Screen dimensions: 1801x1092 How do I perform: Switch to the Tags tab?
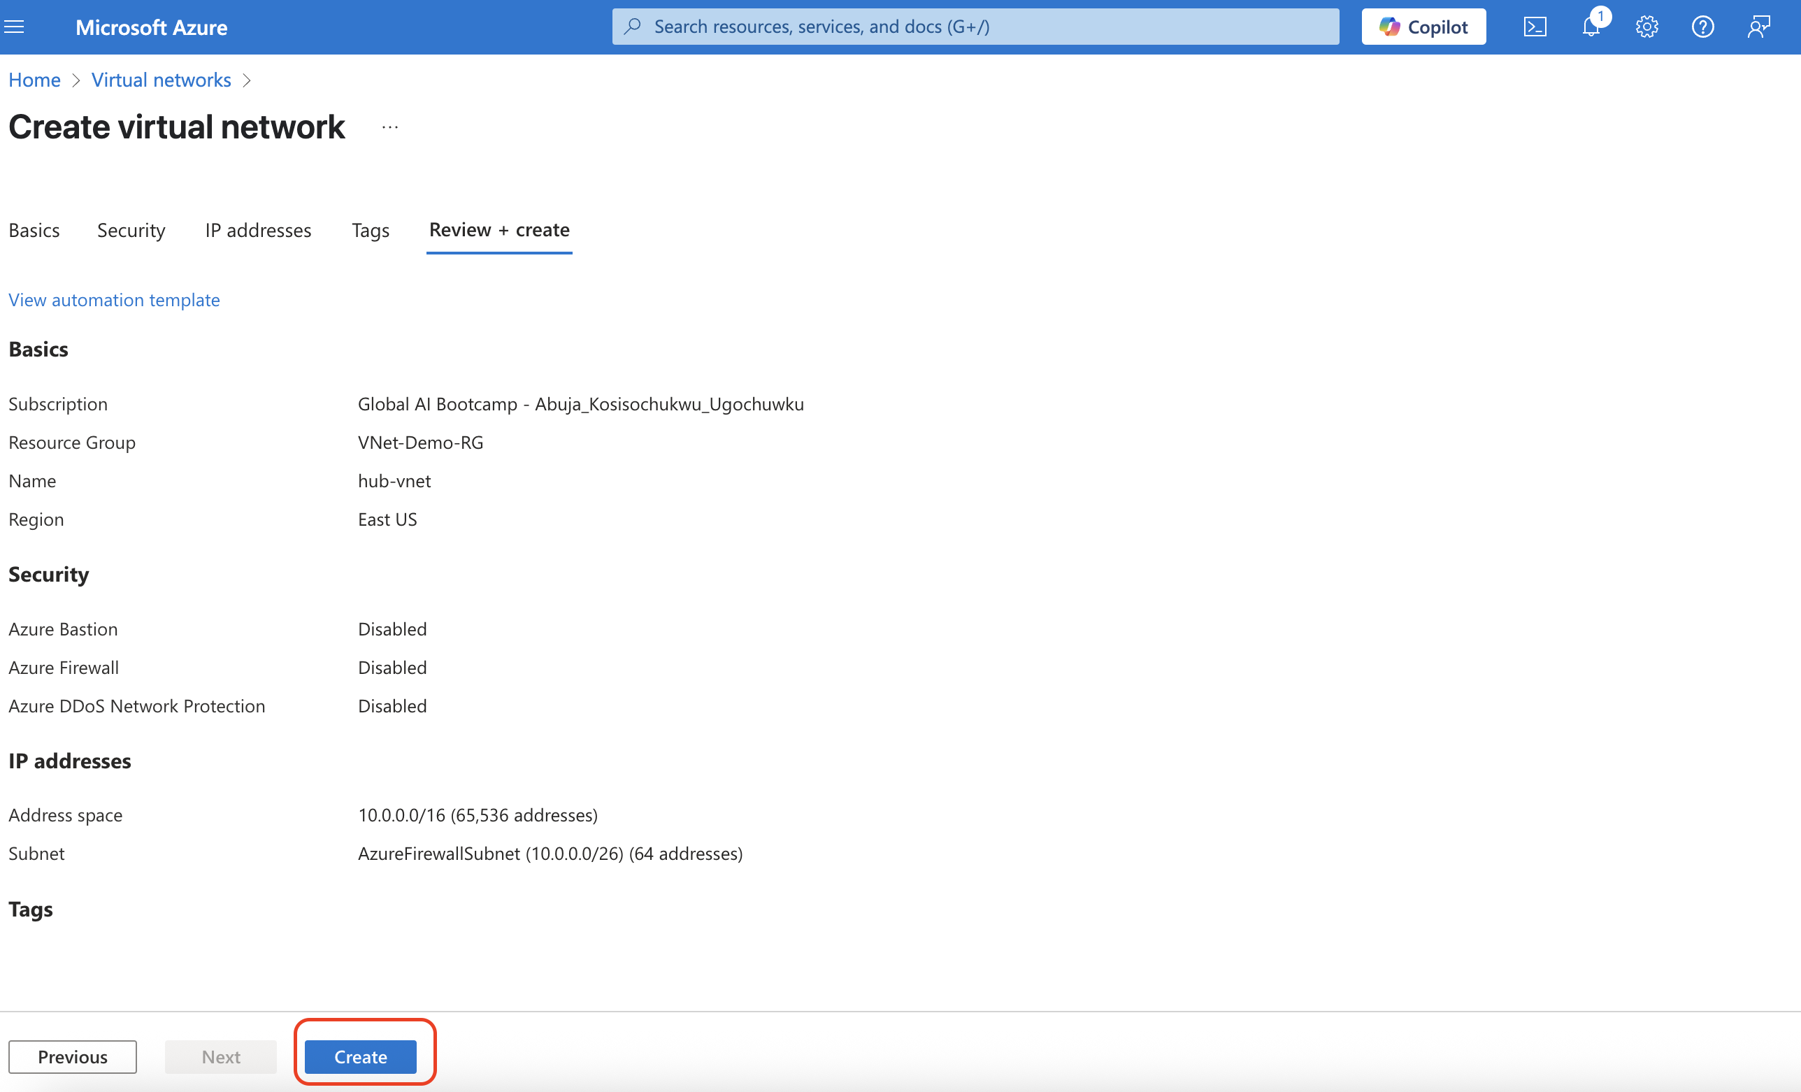(370, 230)
